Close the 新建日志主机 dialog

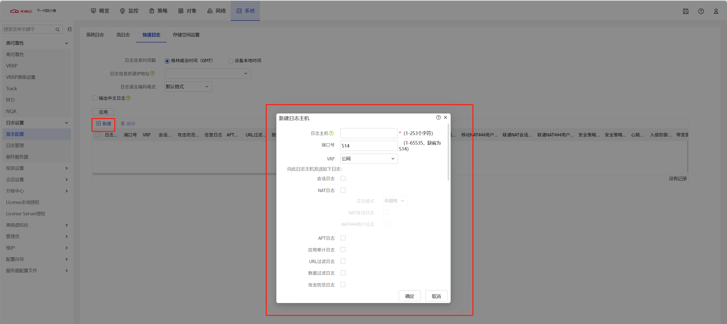coord(445,117)
